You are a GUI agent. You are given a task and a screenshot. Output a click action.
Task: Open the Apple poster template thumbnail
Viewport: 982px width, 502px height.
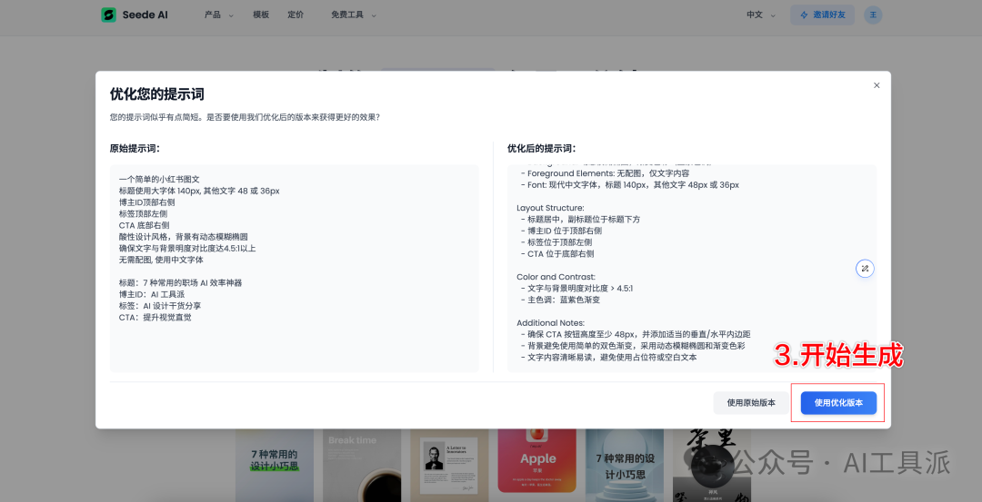coord(536,461)
